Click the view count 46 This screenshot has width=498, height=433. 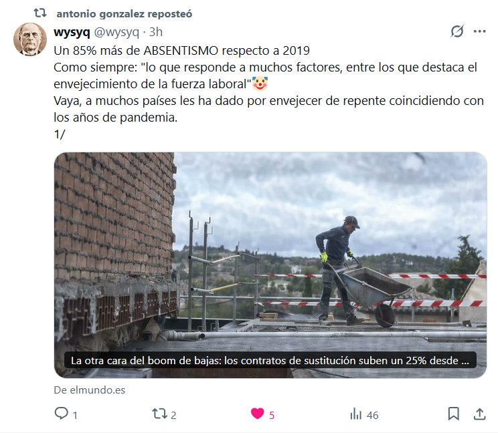pyautogui.click(x=373, y=415)
